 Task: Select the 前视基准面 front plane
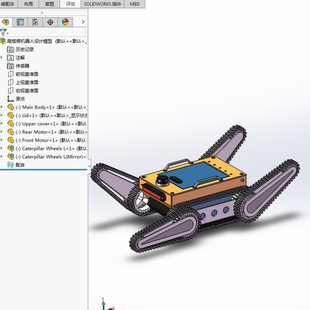pyautogui.click(x=23, y=74)
